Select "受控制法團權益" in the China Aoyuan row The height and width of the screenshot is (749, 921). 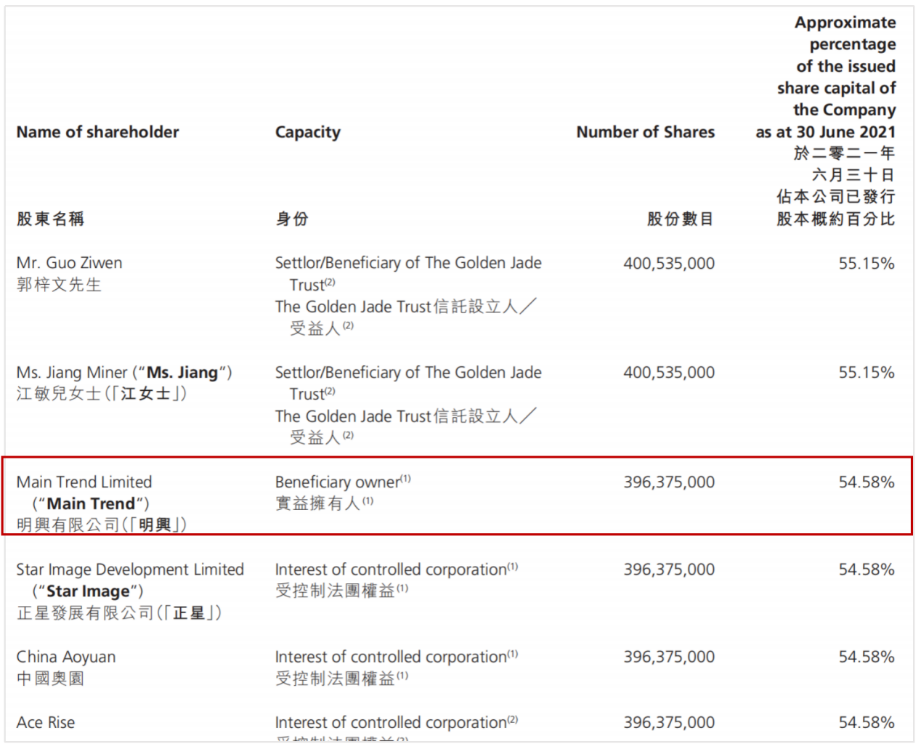tap(335, 679)
